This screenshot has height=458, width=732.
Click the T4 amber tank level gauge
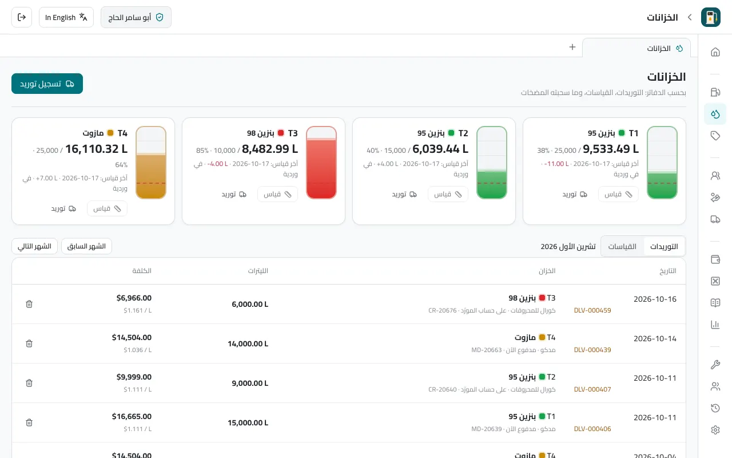click(151, 163)
